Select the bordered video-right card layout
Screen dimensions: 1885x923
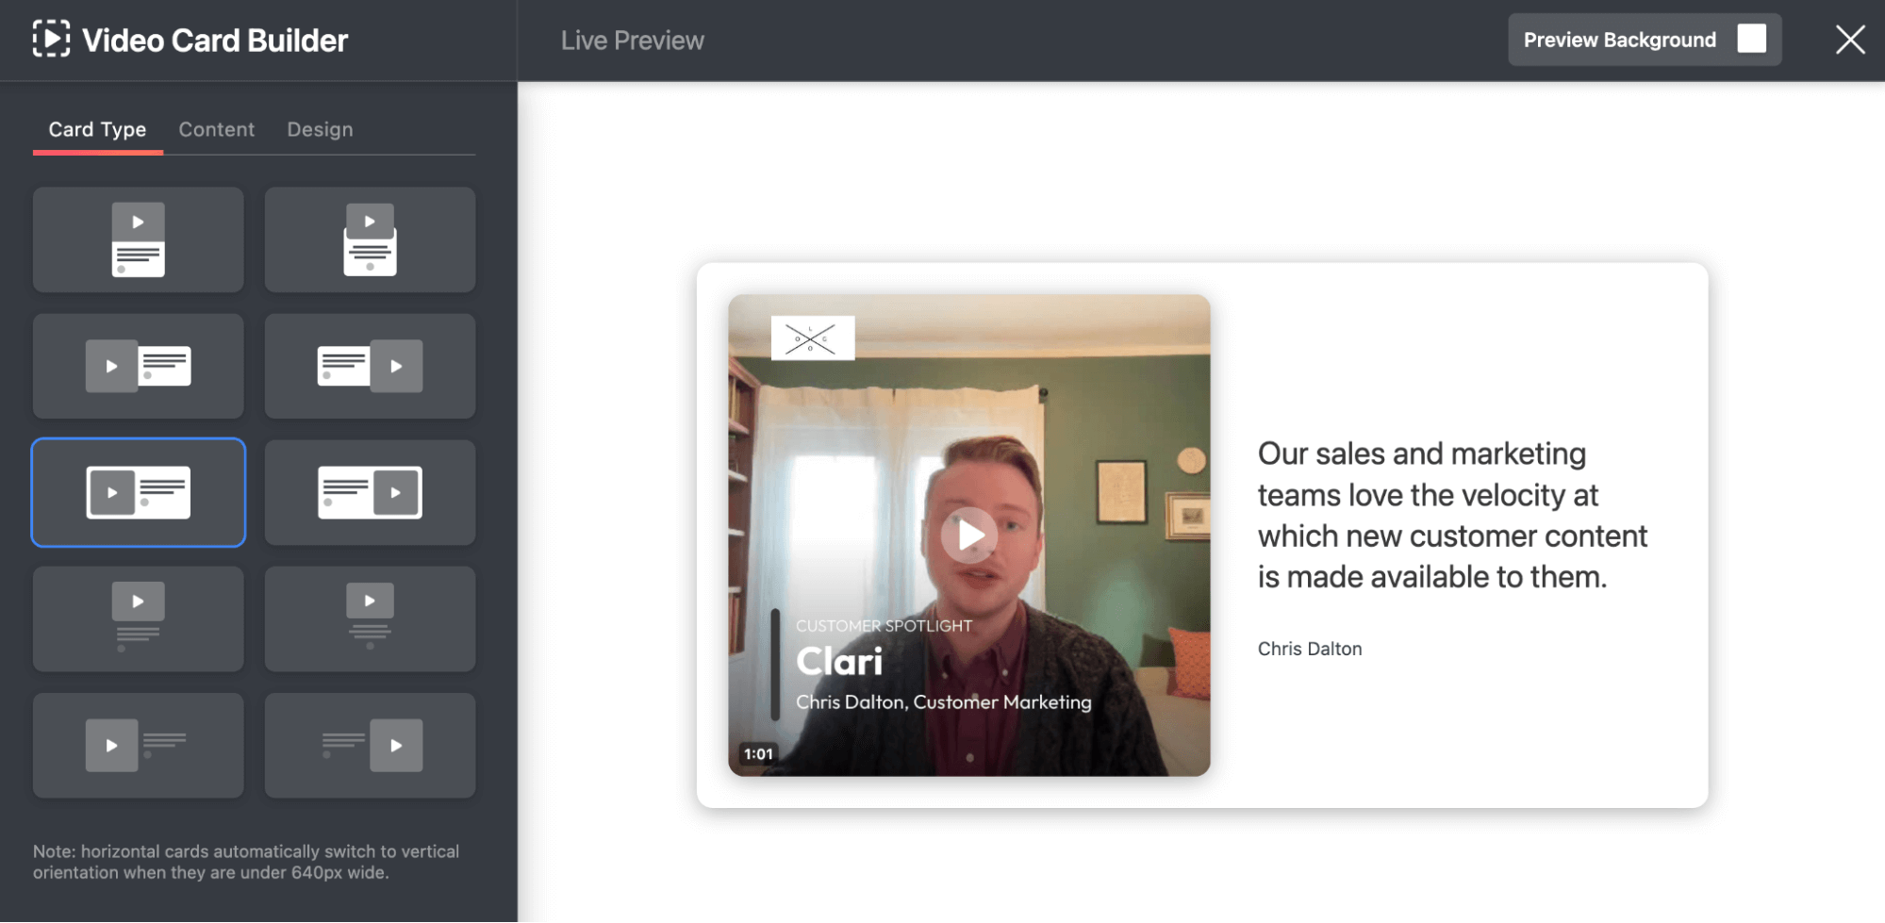click(370, 492)
